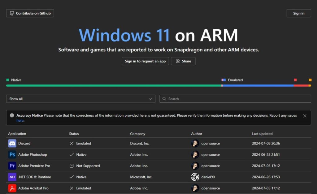This screenshot has width=317, height=194.
Task: Click the Discord app icon
Action: tap(12, 143)
